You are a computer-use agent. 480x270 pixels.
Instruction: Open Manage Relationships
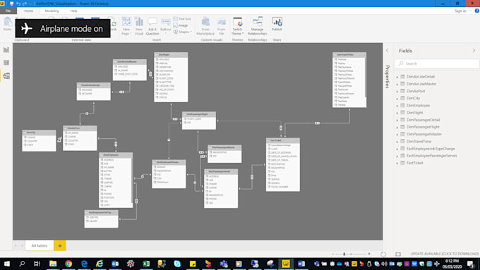(258, 26)
